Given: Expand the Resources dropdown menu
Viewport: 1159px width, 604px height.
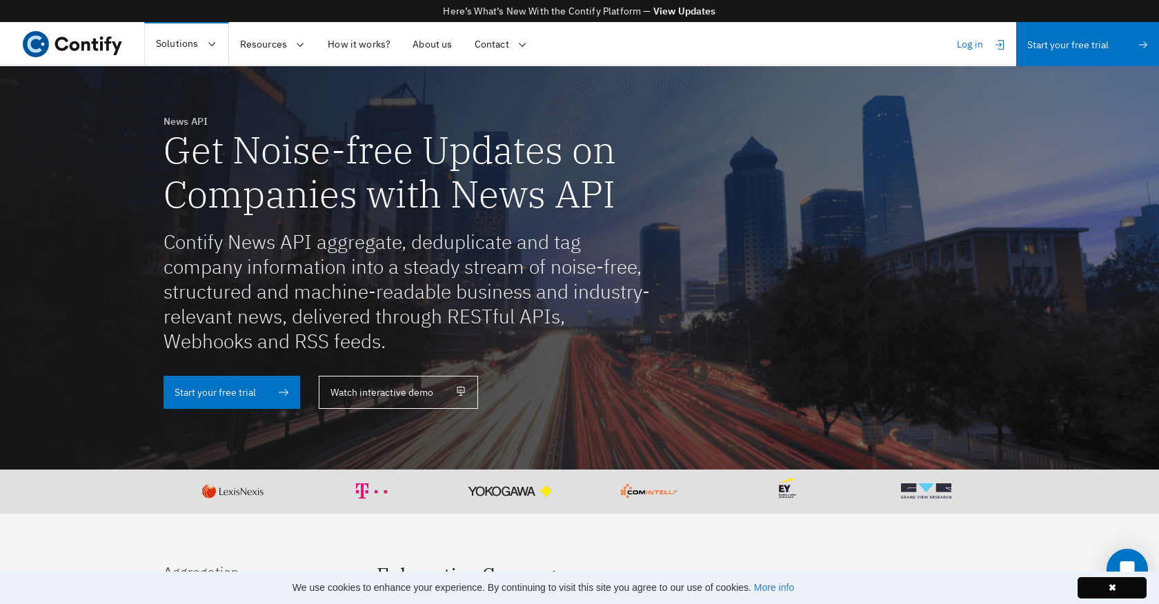Looking at the screenshot, I should coord(272,45).
